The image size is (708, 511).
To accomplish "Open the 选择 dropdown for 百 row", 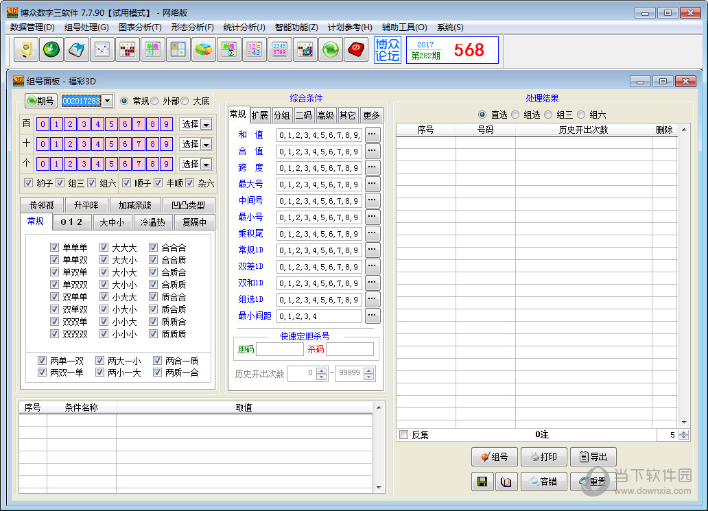I will pos(206,125).
